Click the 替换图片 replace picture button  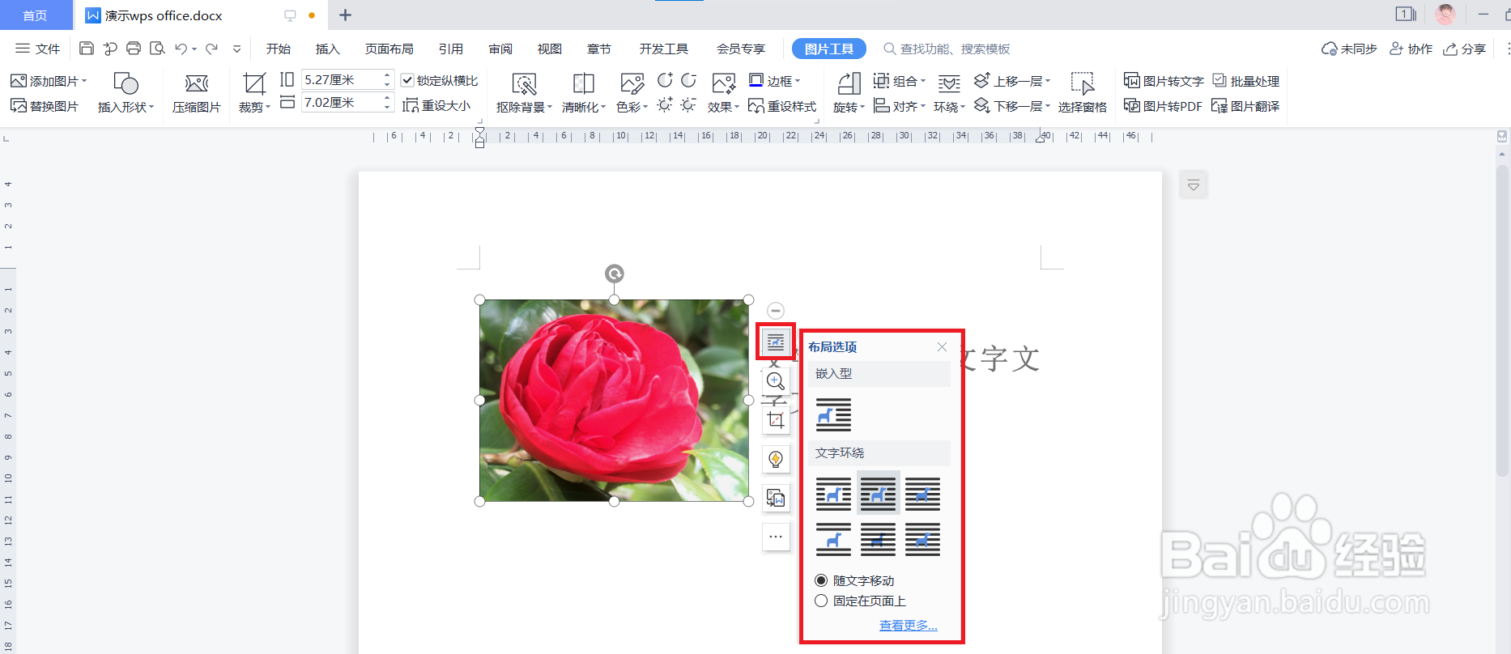[45, 106]
